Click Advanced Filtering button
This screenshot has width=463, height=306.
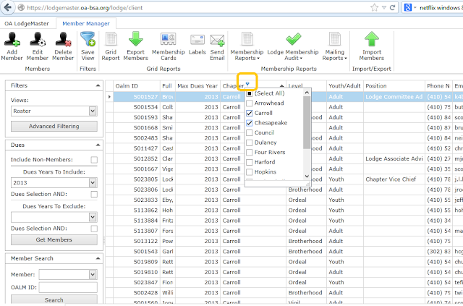click(54, 126)
